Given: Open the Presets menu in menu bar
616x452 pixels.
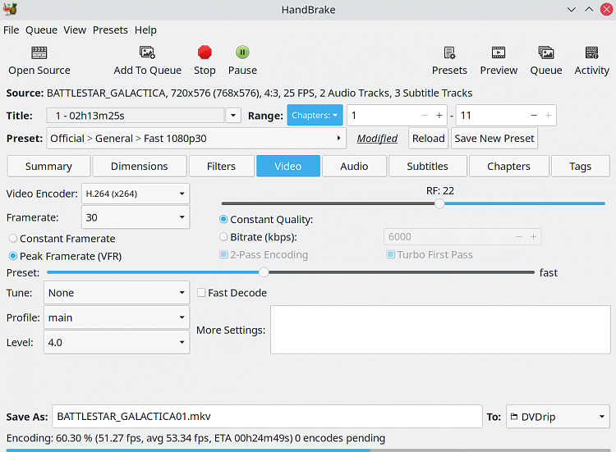Looking at the screenshot, I should pyautogui.click(x=110, y=30).
